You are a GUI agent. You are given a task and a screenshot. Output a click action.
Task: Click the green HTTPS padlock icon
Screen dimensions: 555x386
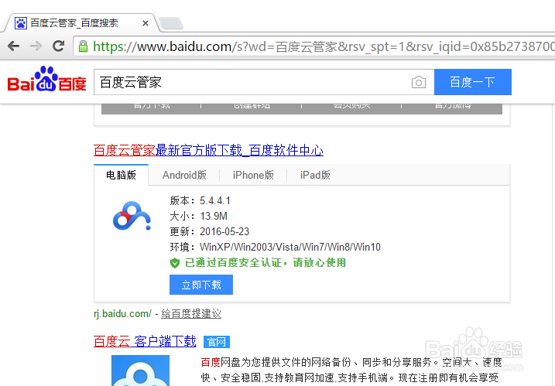(x=83, y=46)
